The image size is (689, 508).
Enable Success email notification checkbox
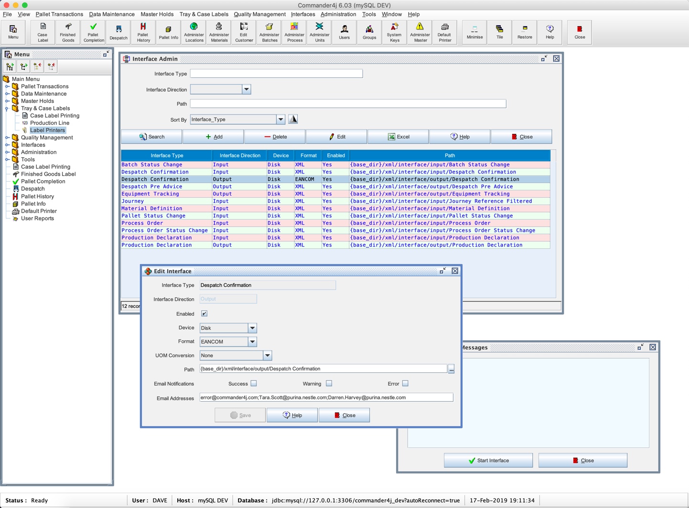click(x=254, y=384)
